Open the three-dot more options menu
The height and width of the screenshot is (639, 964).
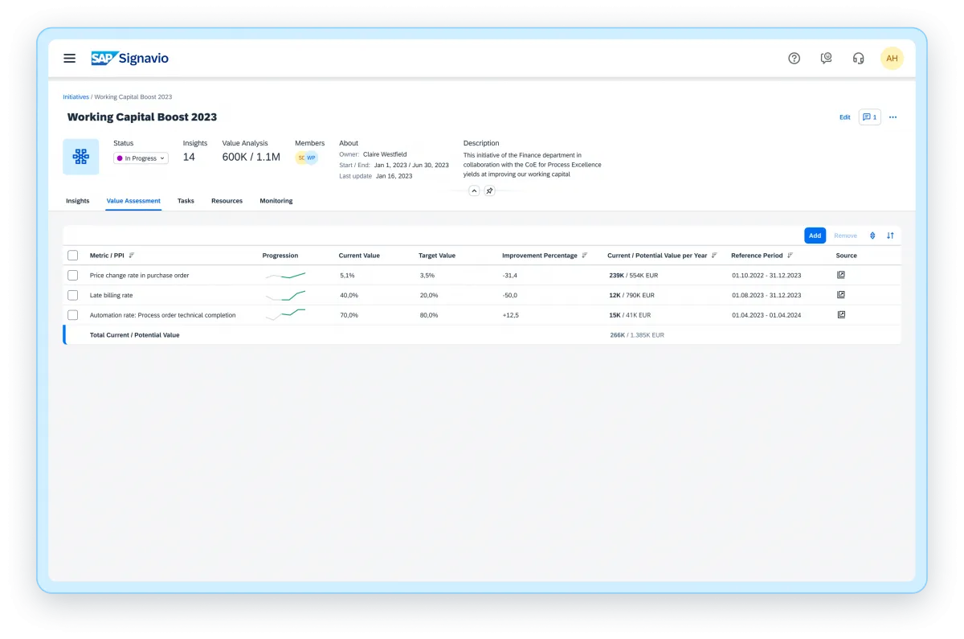[x=893, y=117]
